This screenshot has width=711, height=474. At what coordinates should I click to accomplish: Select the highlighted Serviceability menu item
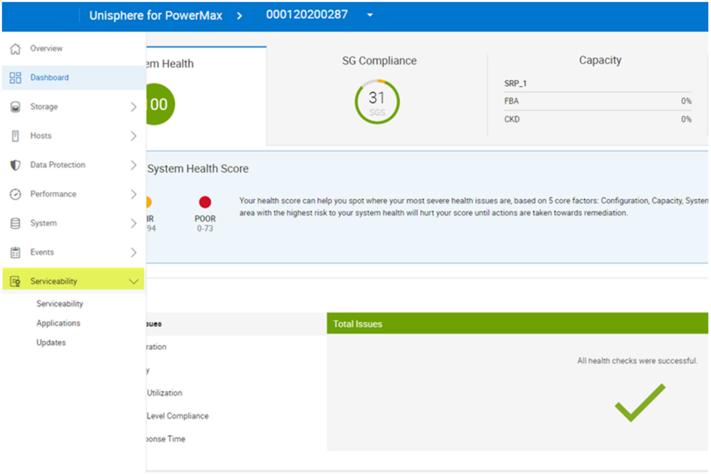click(x=74, y=279)
